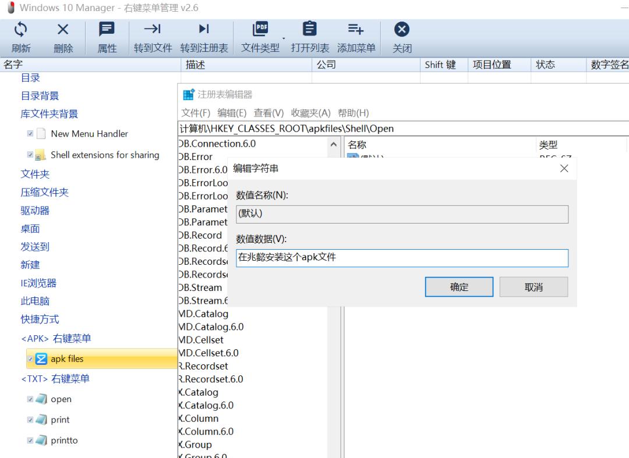Click the 数值名称 field showing (默认)
629x458 pixels.
[402, 214]
